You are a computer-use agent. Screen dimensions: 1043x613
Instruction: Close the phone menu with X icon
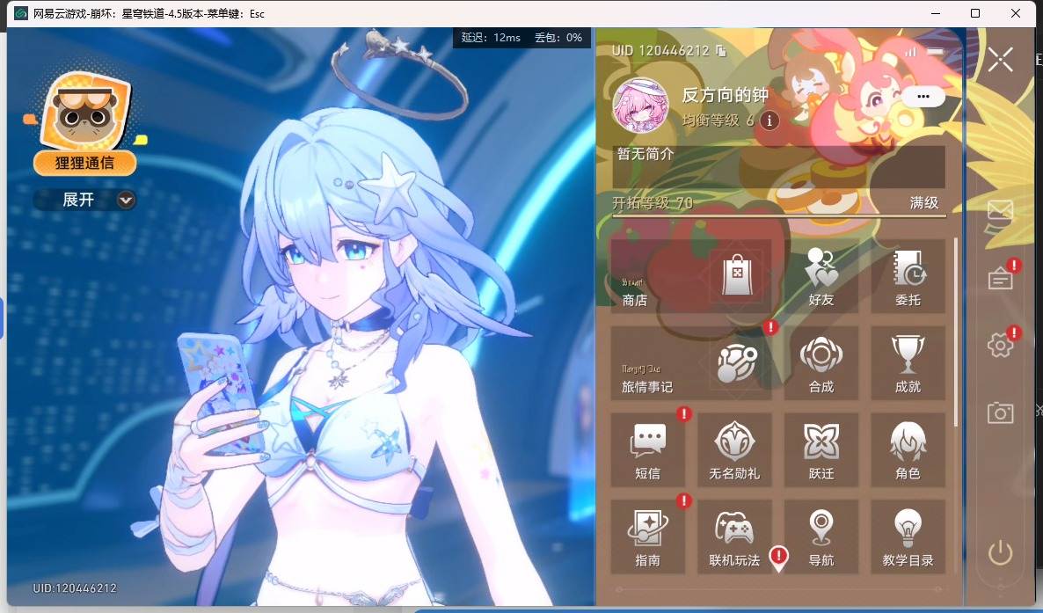[x=1000, y=60]
